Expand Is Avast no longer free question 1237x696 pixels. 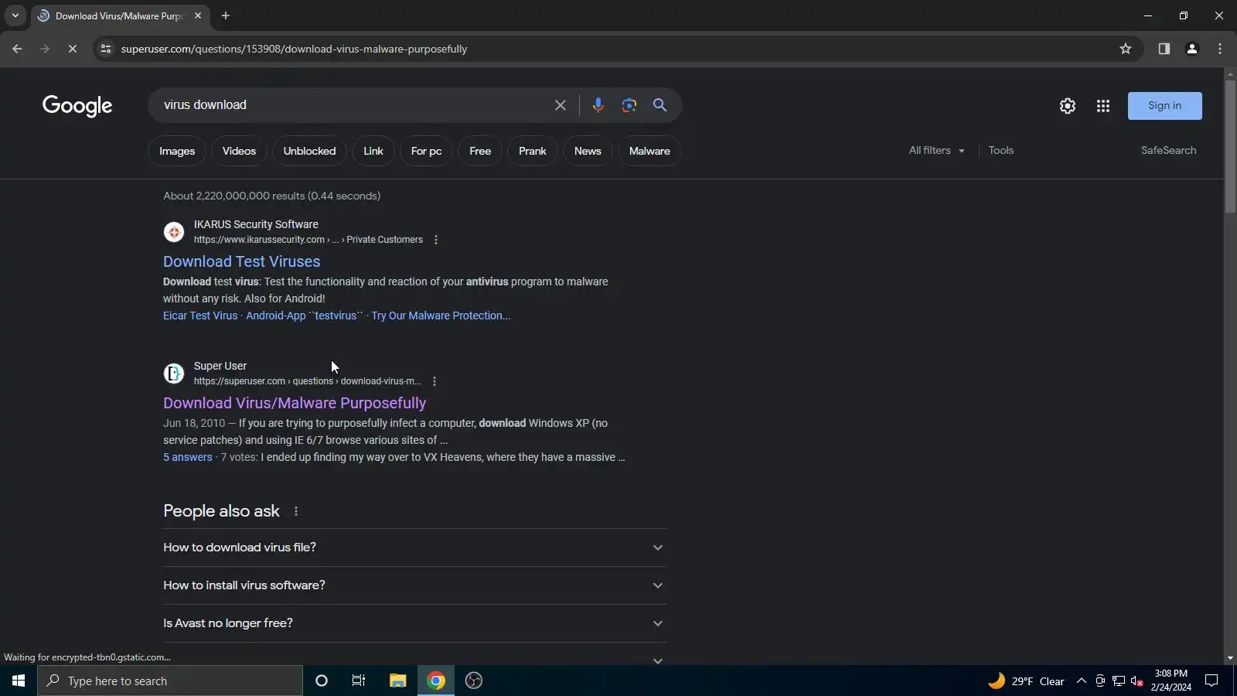pos(415,623)
